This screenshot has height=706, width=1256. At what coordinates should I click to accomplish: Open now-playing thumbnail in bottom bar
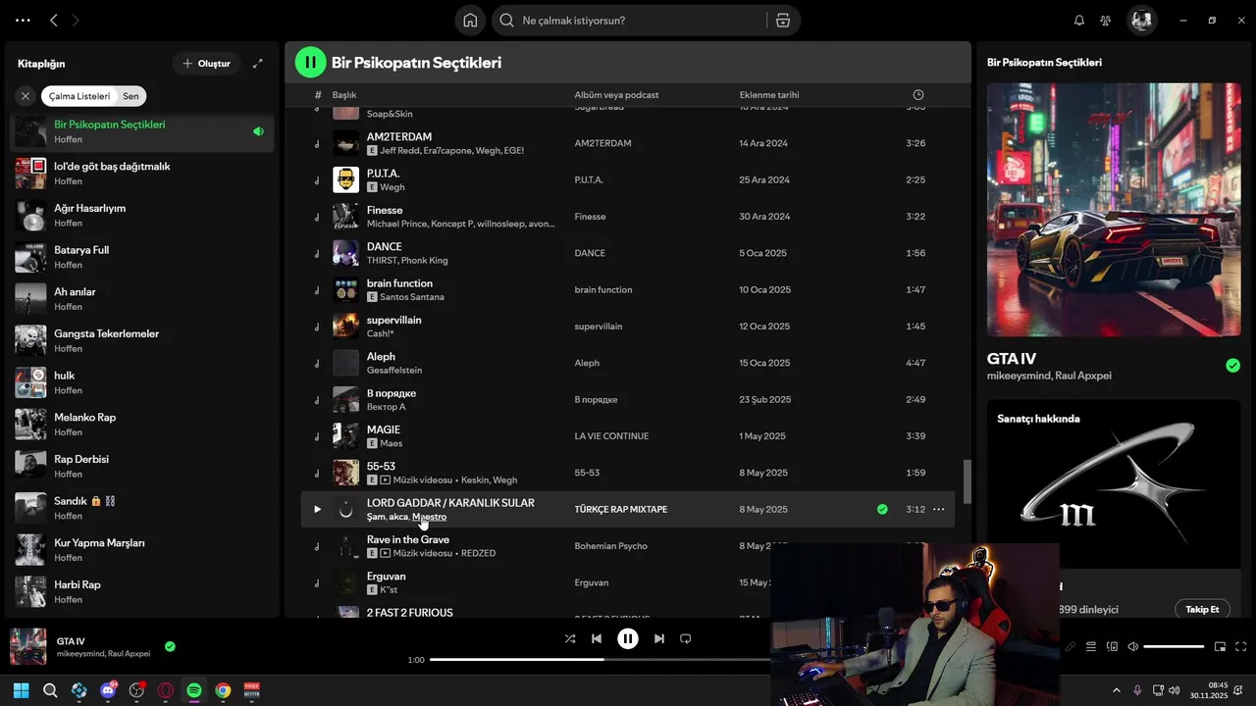pyautogui.click(x=28, y=646)
